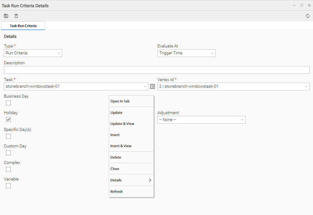313x215 pixels.
Task: Open the task details icon beside Task field
Action: tap(152, 86)
